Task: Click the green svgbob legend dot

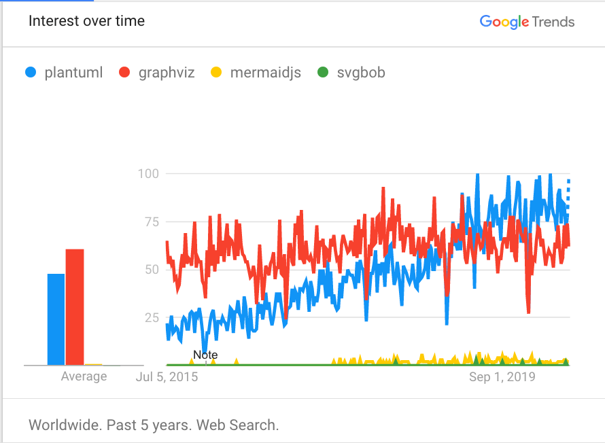Action: point(324,72)
